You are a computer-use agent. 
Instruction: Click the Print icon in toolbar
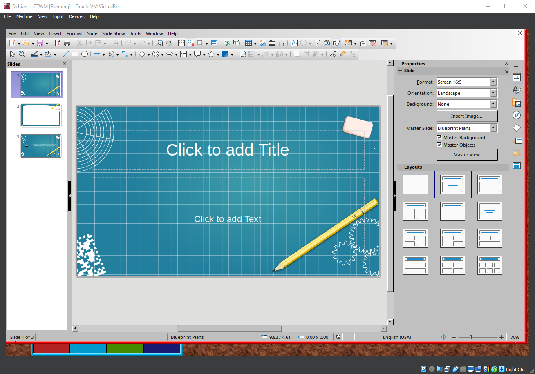(x=67, y=43)
